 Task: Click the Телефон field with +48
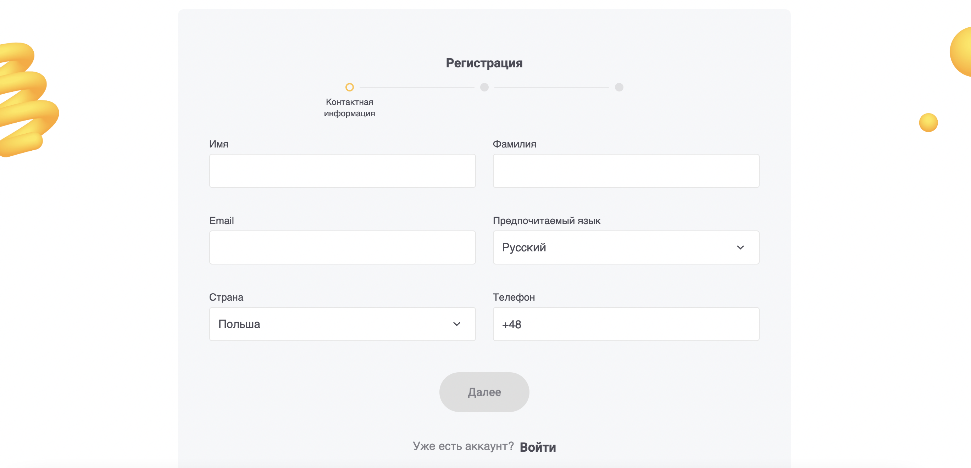coord(626,324)
